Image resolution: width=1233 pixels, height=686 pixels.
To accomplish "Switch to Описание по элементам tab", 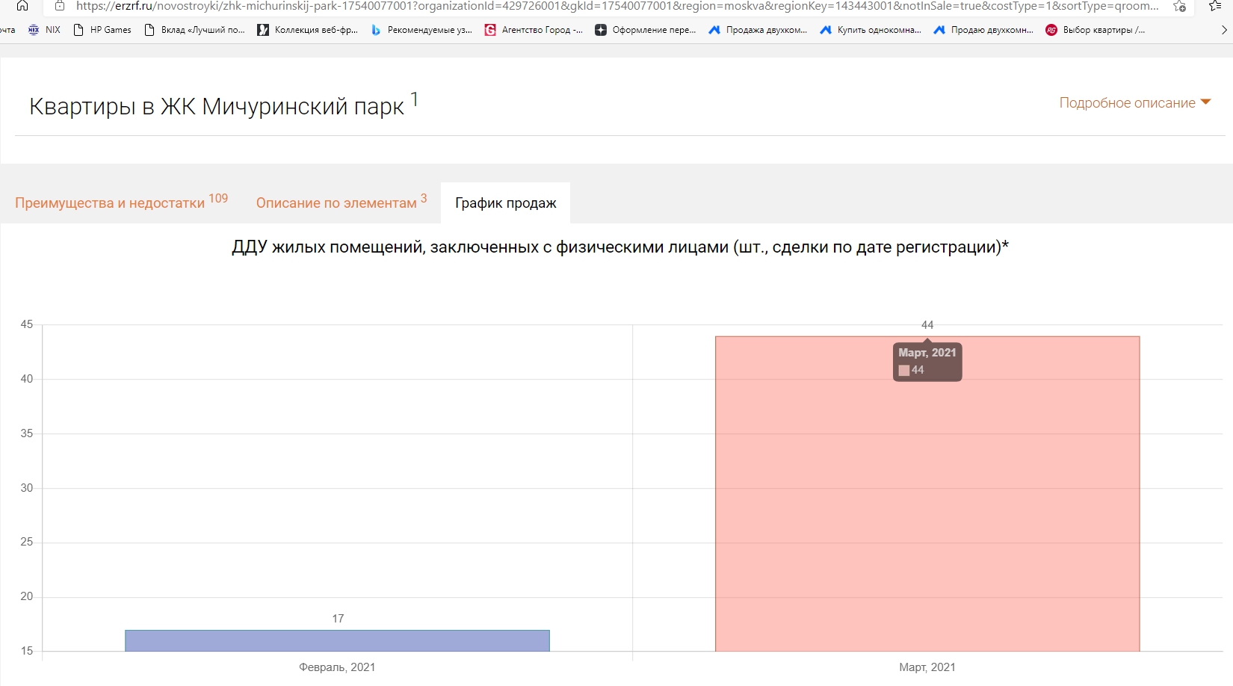I will [x=341, y=203].
